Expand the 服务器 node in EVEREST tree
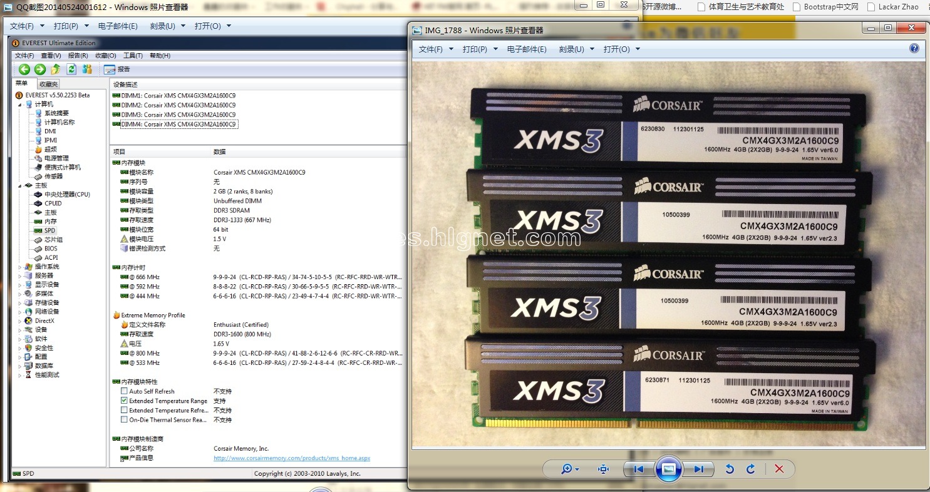The height and width of the screenshot is (492, 930). pos(19,275)
